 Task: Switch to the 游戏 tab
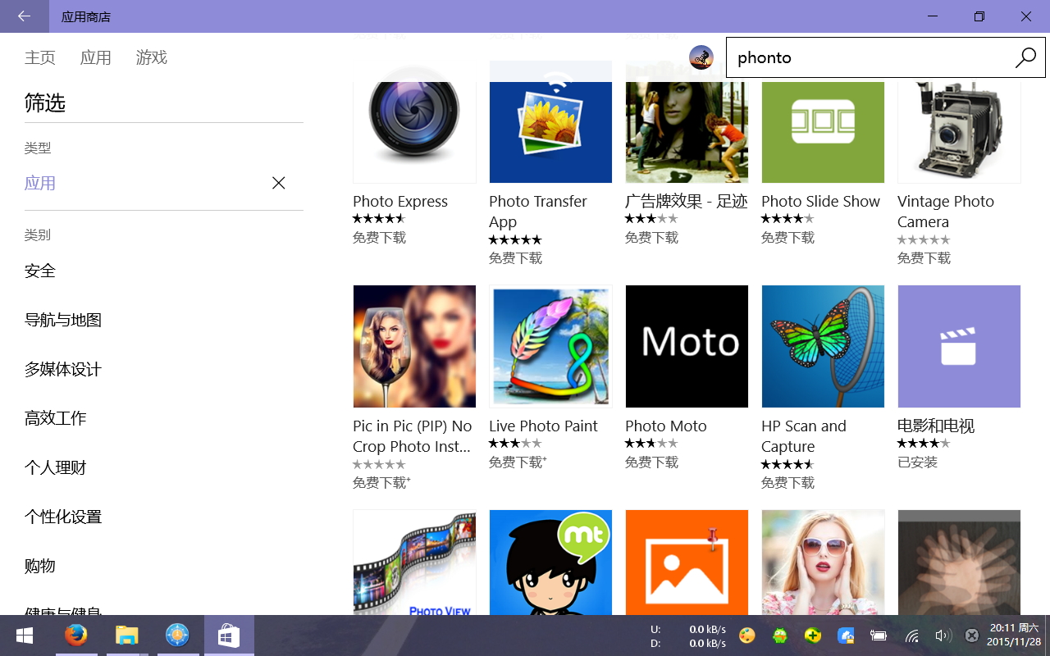[x=152, y=57]
